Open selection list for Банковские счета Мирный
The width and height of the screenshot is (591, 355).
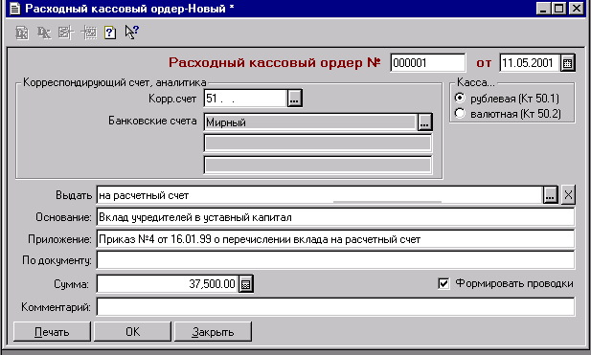[x=424, y=122]
